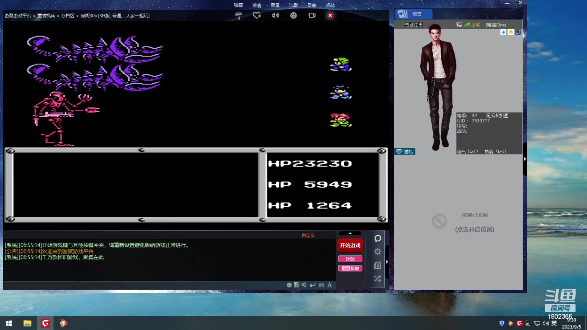The image size is (587, 330).
Task: Click the orange 自定义 link
Action: click(308, 235)
